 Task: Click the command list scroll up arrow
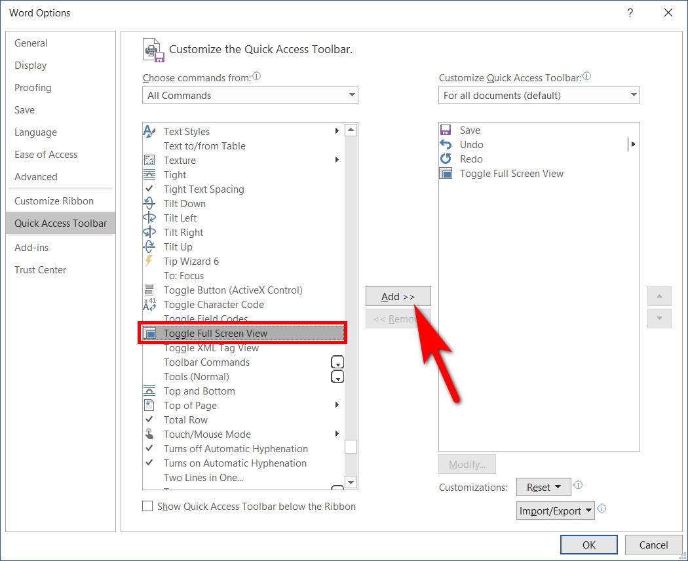click(351, 130)
